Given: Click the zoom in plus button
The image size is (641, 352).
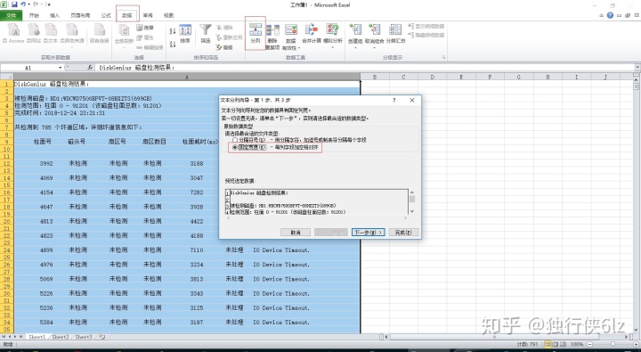Looking at the screenshot, I should tap(635, 344).
